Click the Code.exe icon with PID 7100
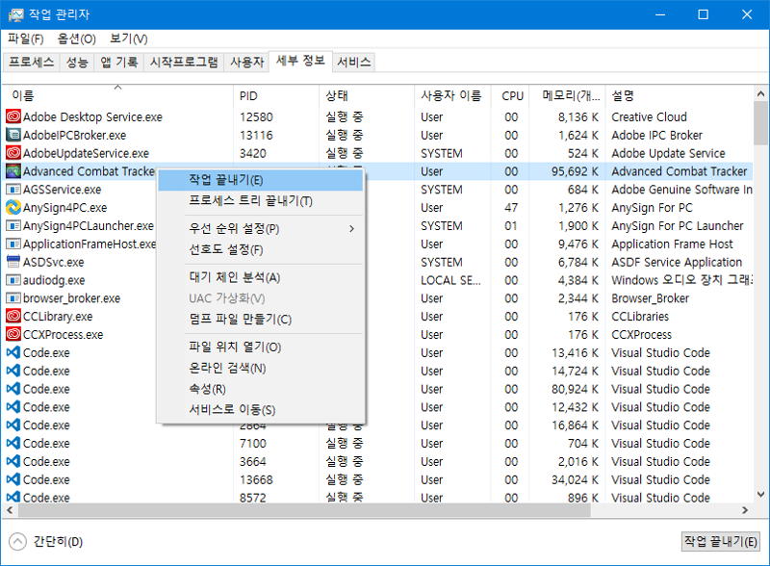770x566 pixels. pos(13,443)
